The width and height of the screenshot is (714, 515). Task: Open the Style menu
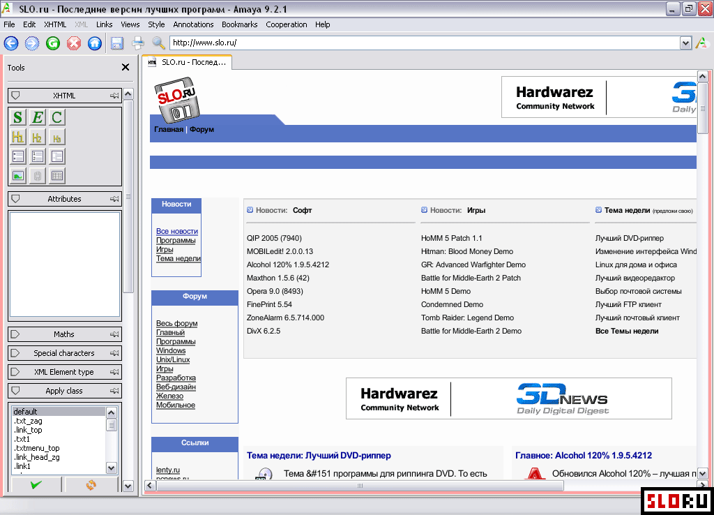[x=156, y=24]
